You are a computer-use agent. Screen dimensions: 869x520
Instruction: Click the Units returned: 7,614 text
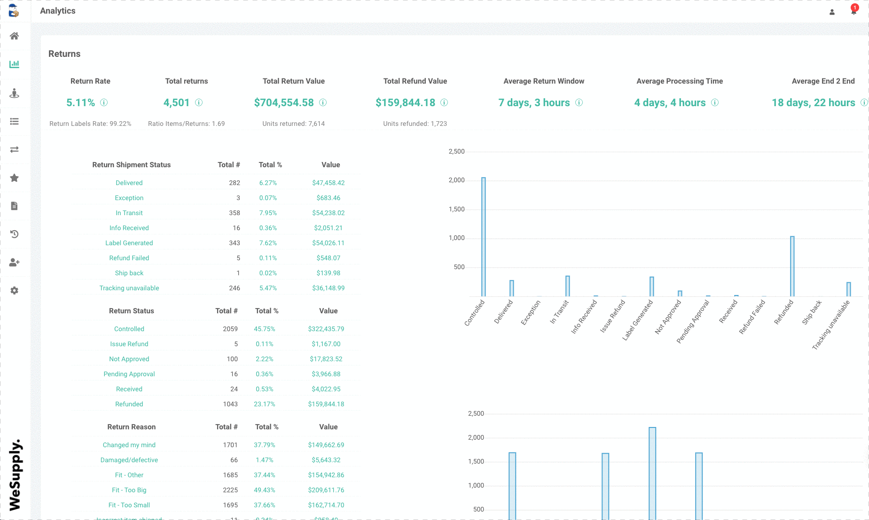(294, 124)
